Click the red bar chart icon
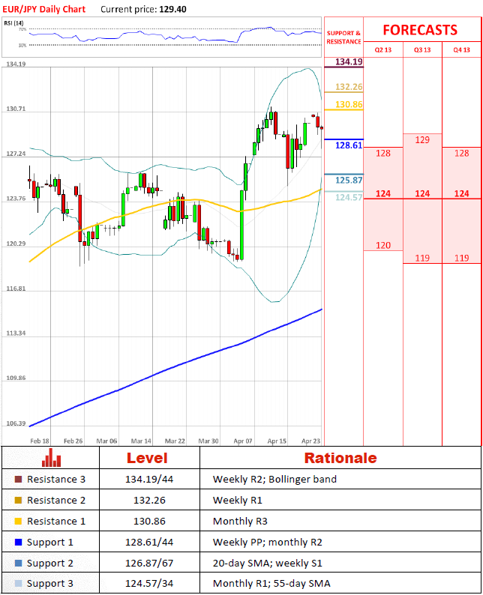Screen dimensions: 483x595 pos(51,458)
